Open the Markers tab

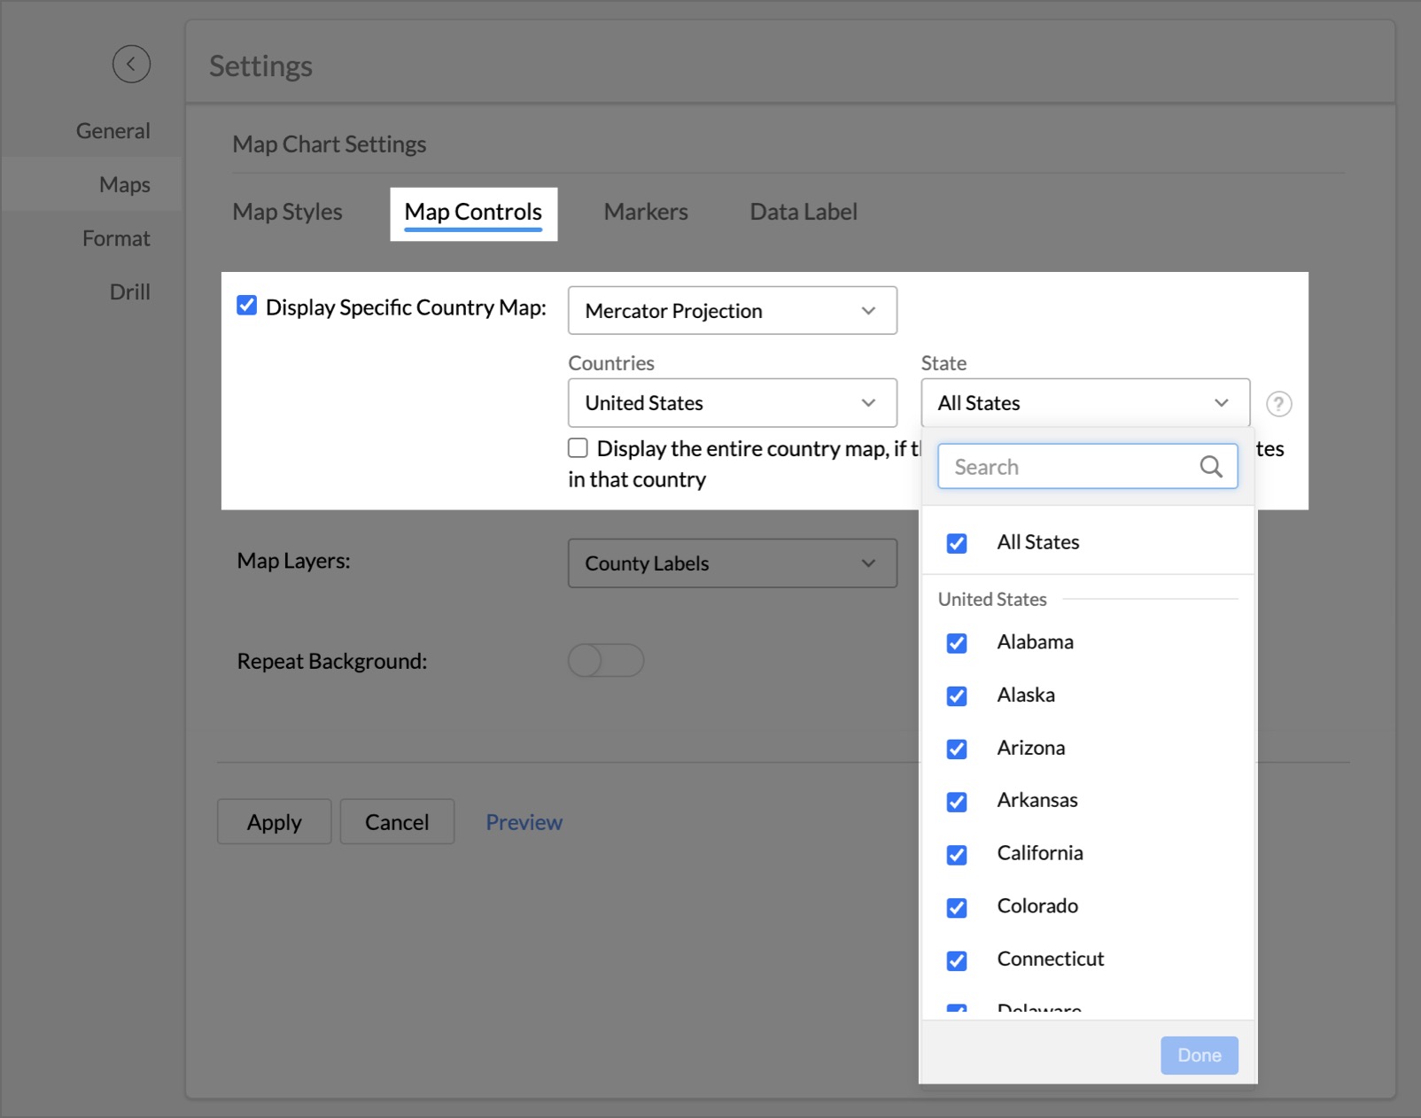[646, 213]
